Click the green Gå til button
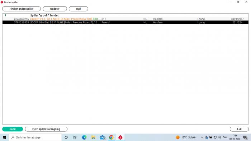Screen dimensions: 251x141 coord(13,129)
